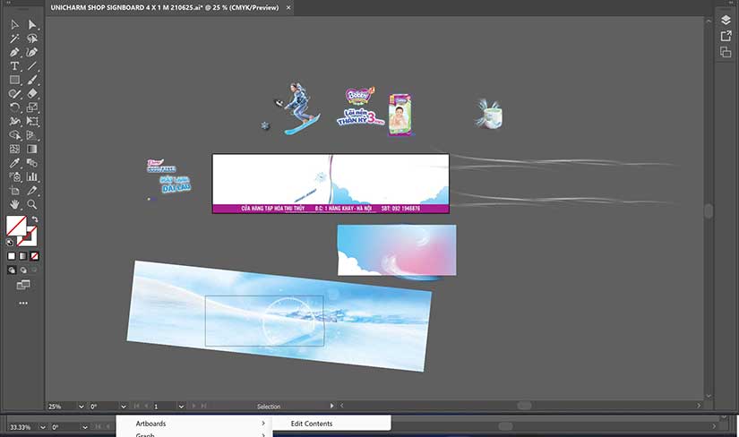Open the status bar Selection arrow menu

tap(331, 406)
